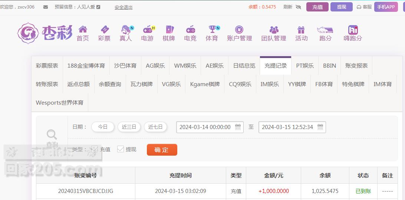Toggle the deposit (充值) type checkbox
The image size is (405, 200).
pyautogui.click(x=95, y=149)
